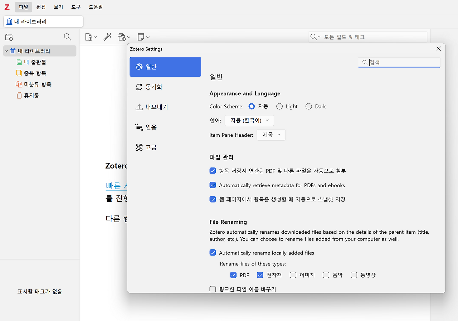Select the 일반 settings pane
Viewport: 458px width, 321px height.
click(165, 67)
